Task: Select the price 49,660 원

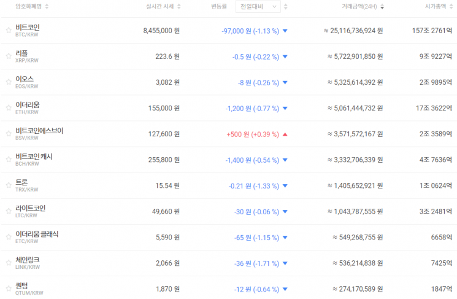Action: click(166, 211)
